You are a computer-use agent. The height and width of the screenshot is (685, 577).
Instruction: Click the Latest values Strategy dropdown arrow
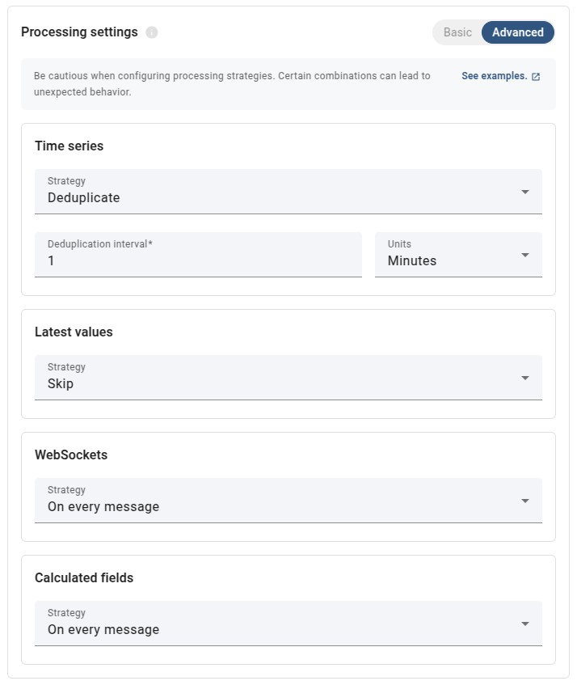(x=525, y=378)
